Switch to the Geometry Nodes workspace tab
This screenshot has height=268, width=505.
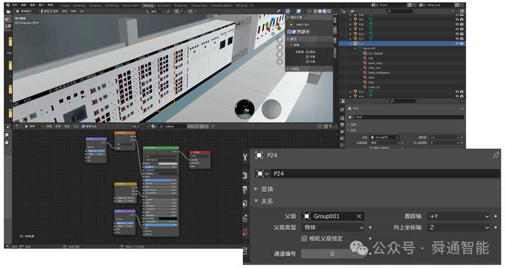tap(222, 5)
